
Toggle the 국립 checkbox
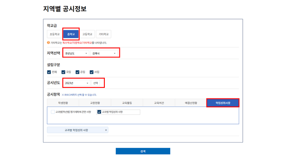click(x=63, y=72)
